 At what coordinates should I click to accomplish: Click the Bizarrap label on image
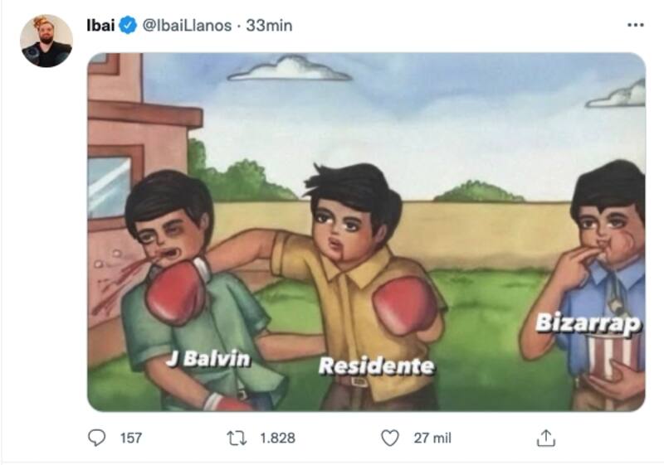pyautogui.click(x=588, y=324)
